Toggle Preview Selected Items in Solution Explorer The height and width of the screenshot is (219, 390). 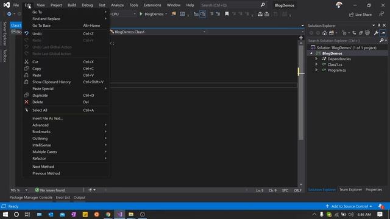383,33
